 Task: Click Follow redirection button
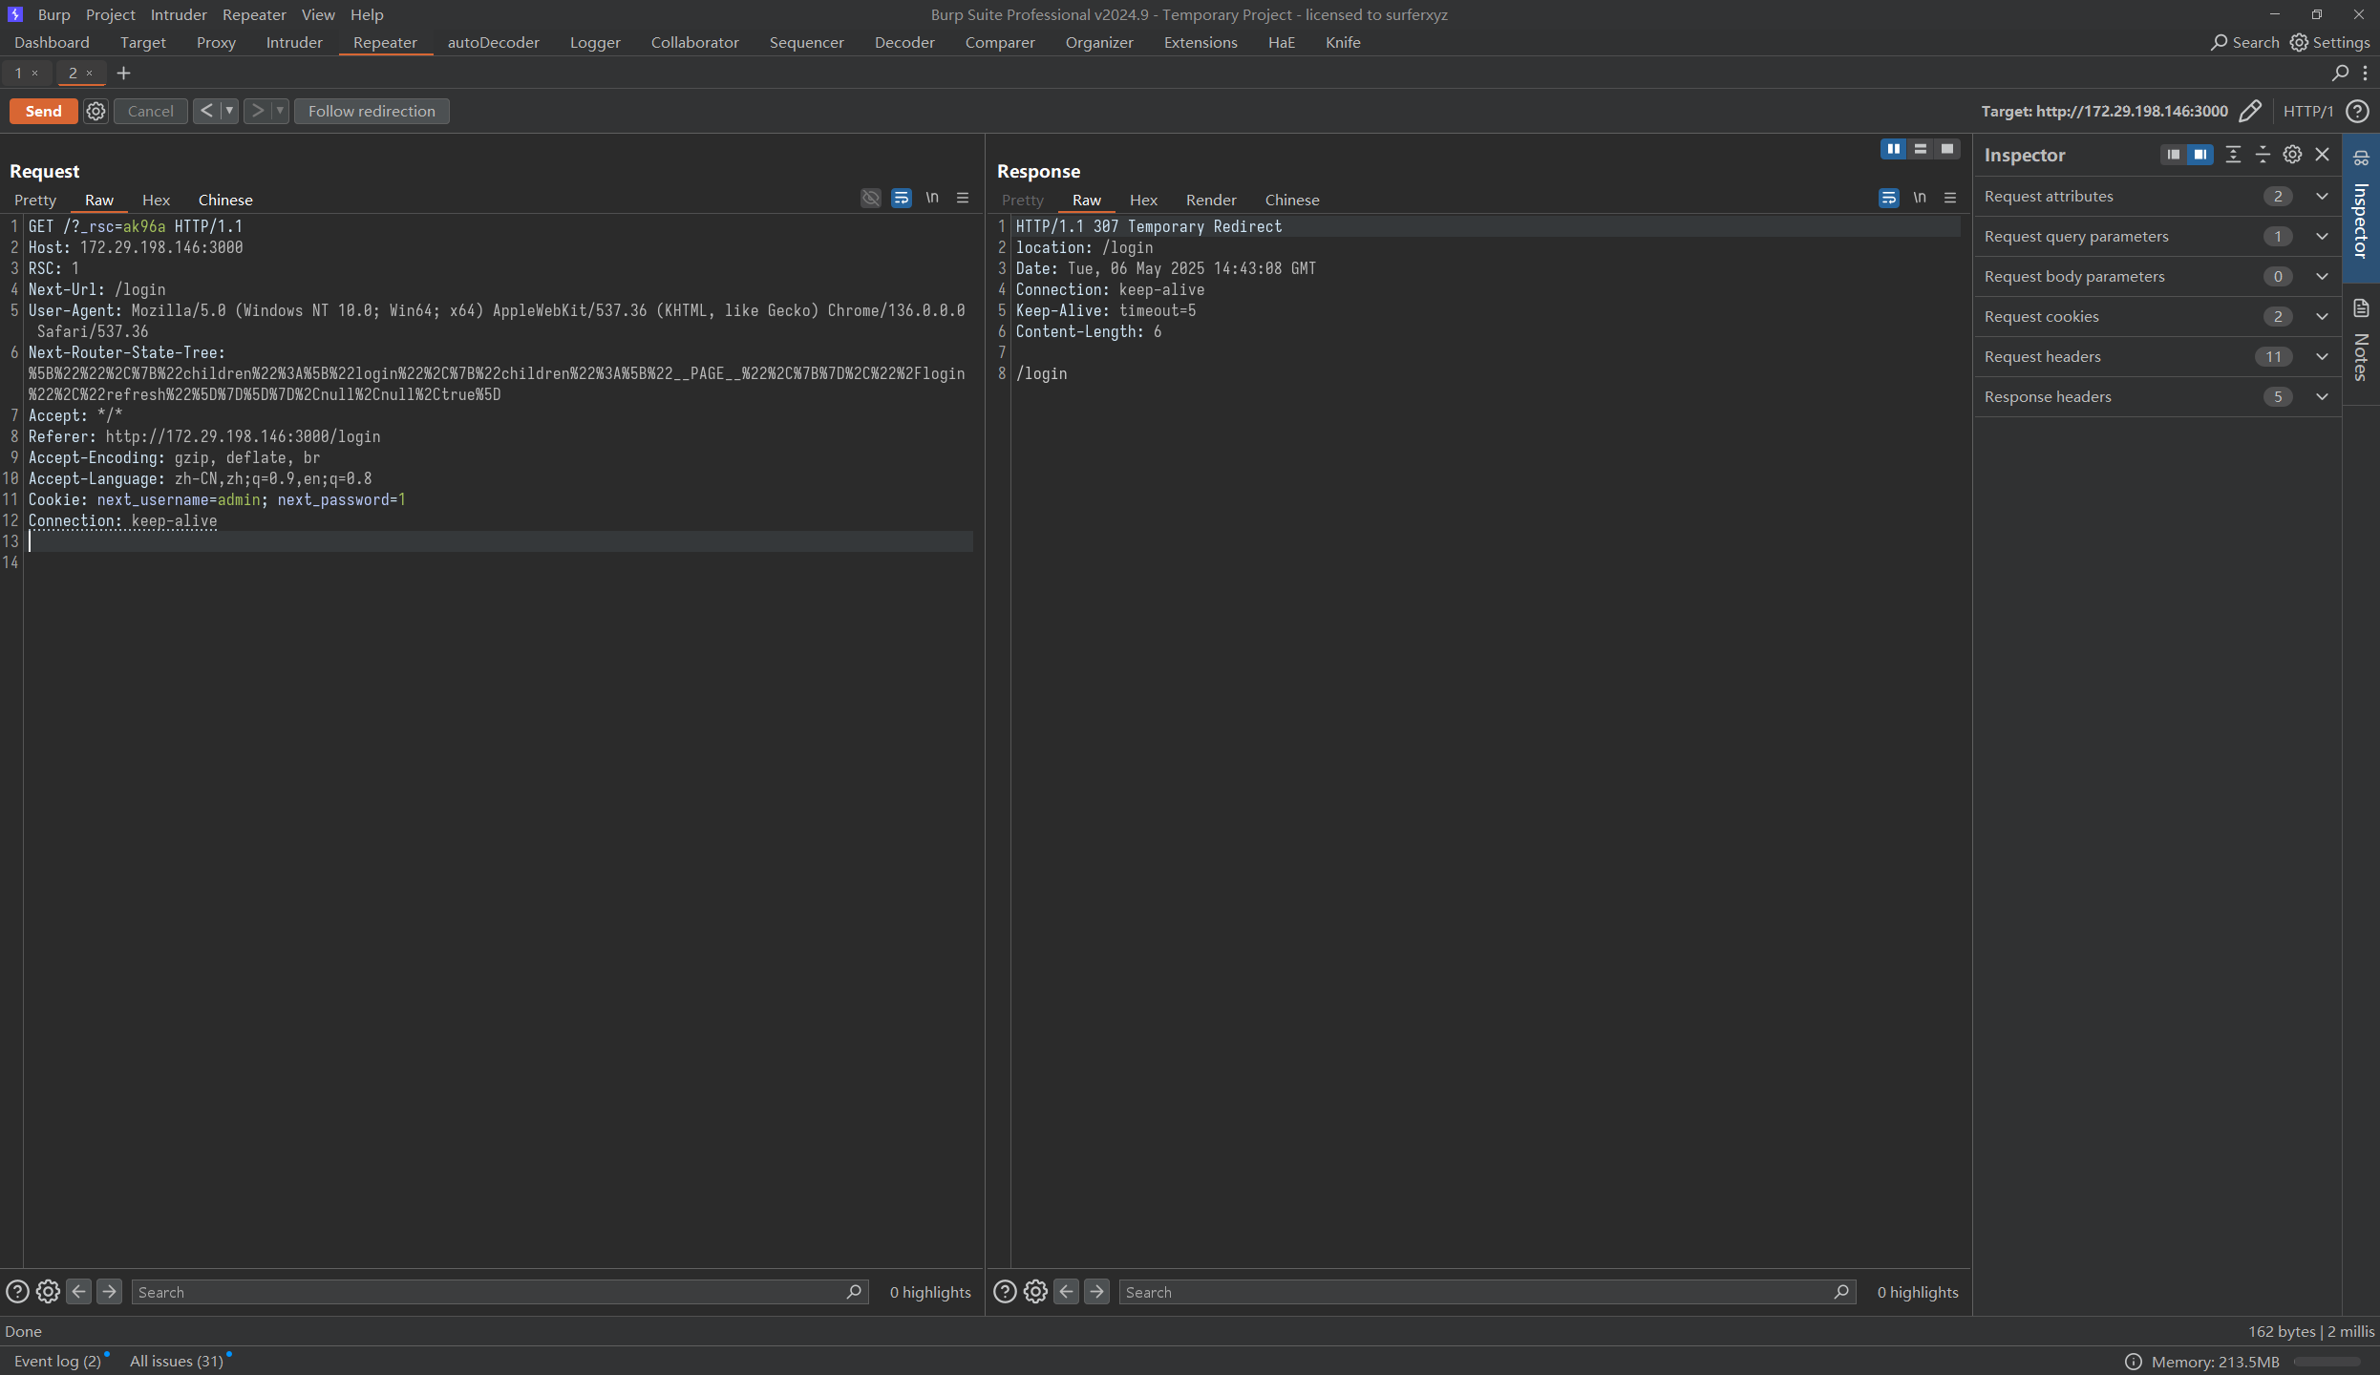[x=372, y=111]
